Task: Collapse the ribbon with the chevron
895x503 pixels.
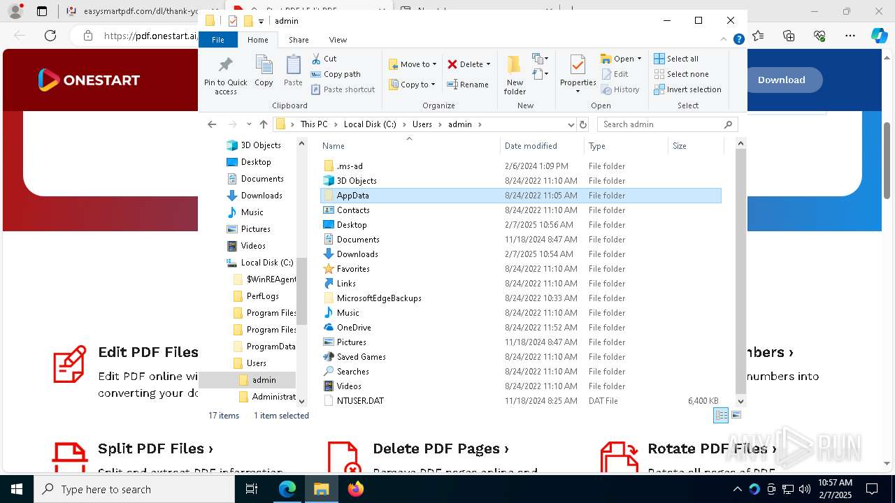Action: pos(724,40)
